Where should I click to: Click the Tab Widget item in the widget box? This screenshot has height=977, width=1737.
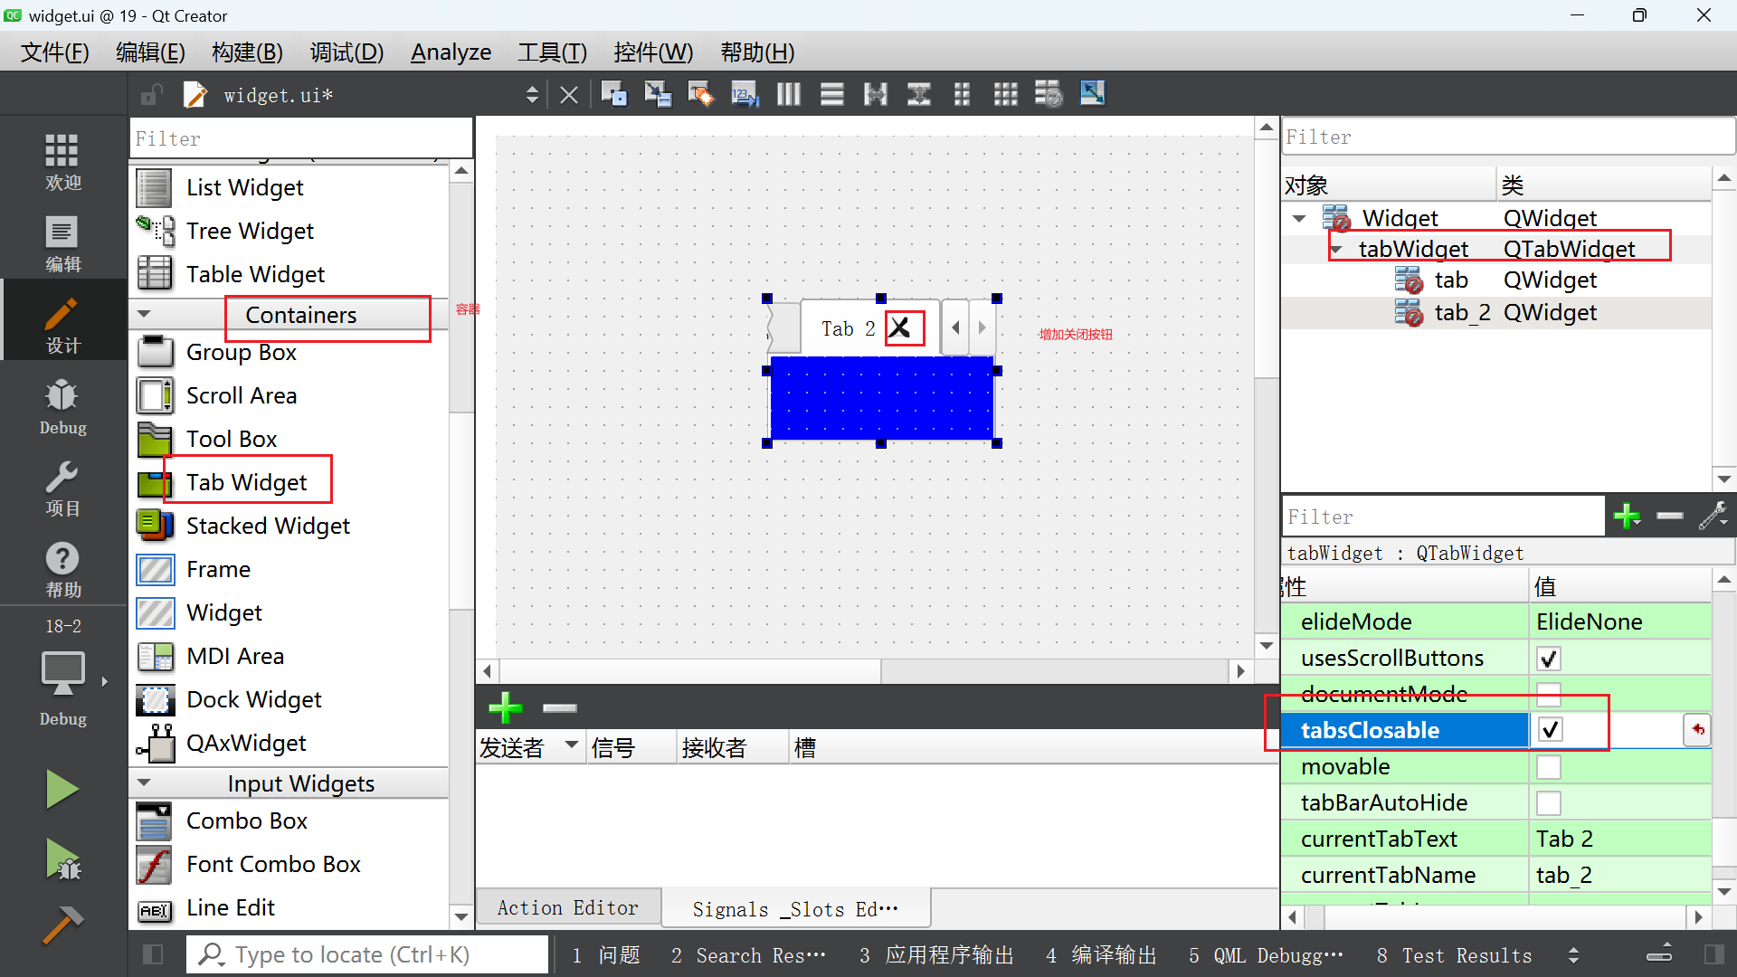click(246, 482)
